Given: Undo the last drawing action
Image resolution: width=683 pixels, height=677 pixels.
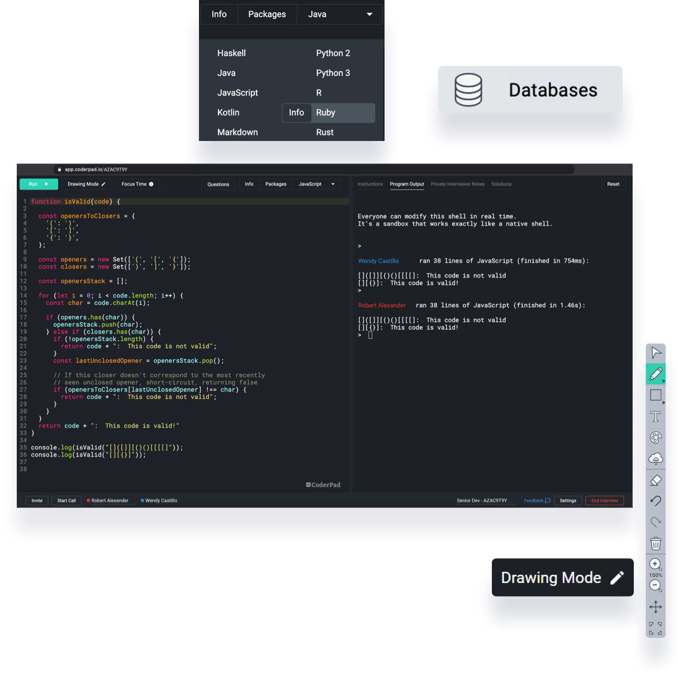Looking at the screenshot, I should 656,501.
